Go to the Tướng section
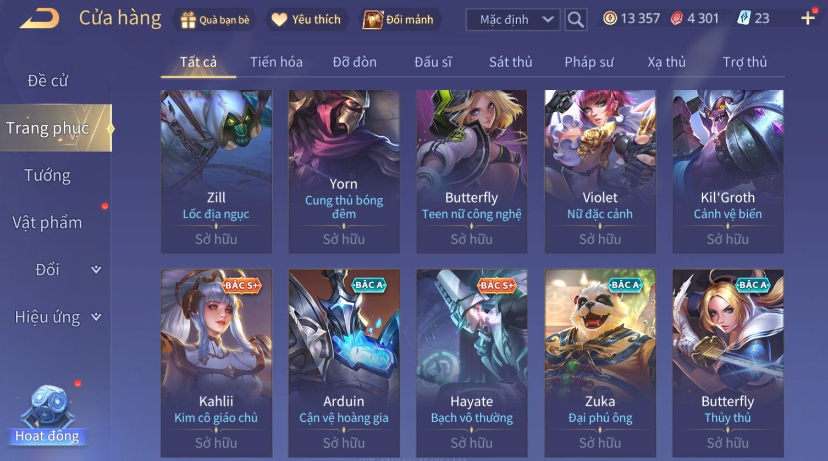 click(48, 175)
